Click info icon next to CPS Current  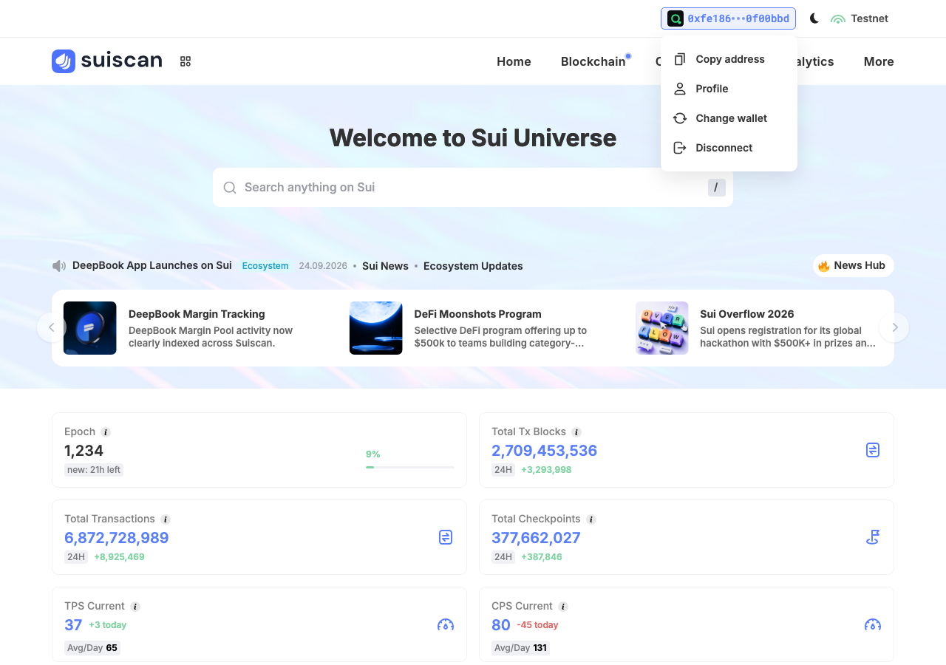pyautogui.click(x=563, y=607)
